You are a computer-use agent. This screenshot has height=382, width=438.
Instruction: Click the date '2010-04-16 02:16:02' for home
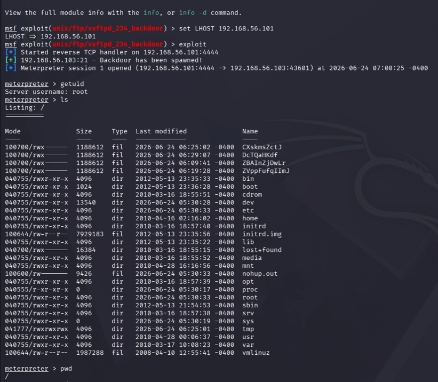pyautogui.click(x=173, y=218)
